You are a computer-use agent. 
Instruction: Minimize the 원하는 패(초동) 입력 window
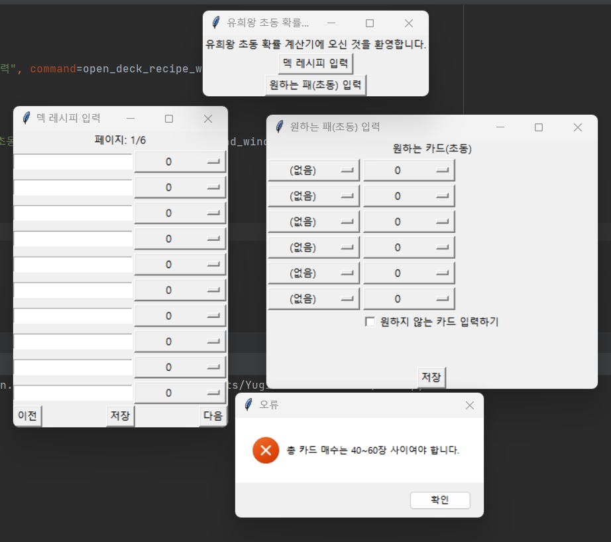(500, 127)
